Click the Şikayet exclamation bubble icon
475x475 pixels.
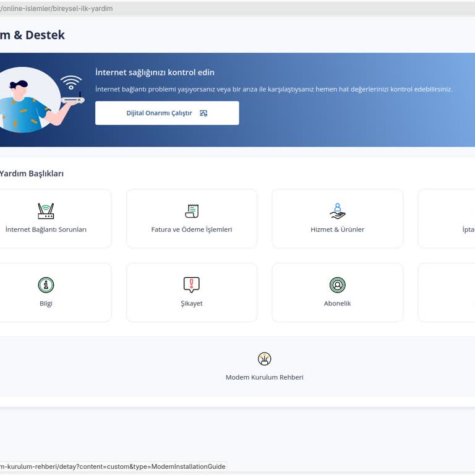(x=192, y=285)
